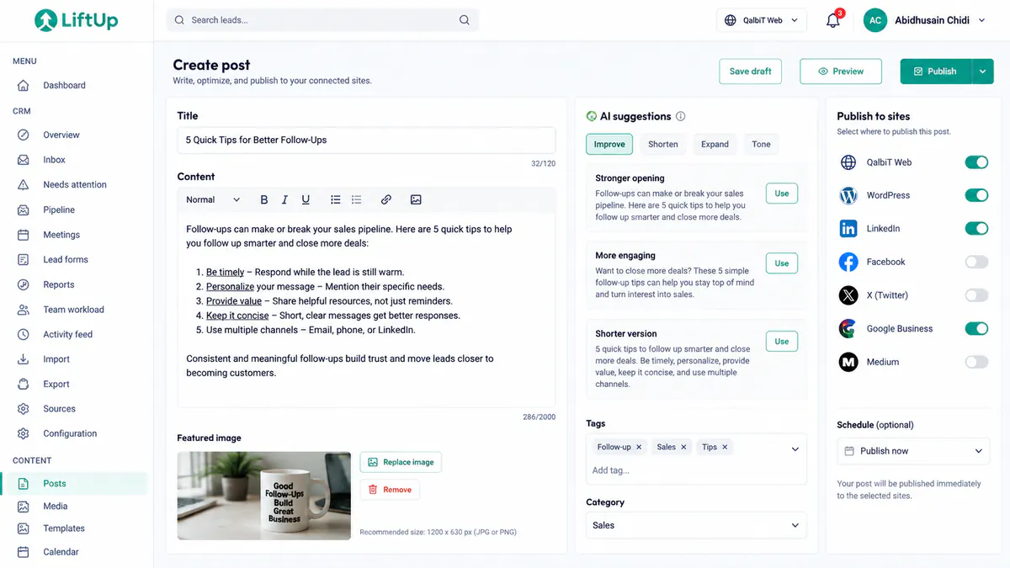
Task: Click the search magnifier icon
Action: point(465,20)
